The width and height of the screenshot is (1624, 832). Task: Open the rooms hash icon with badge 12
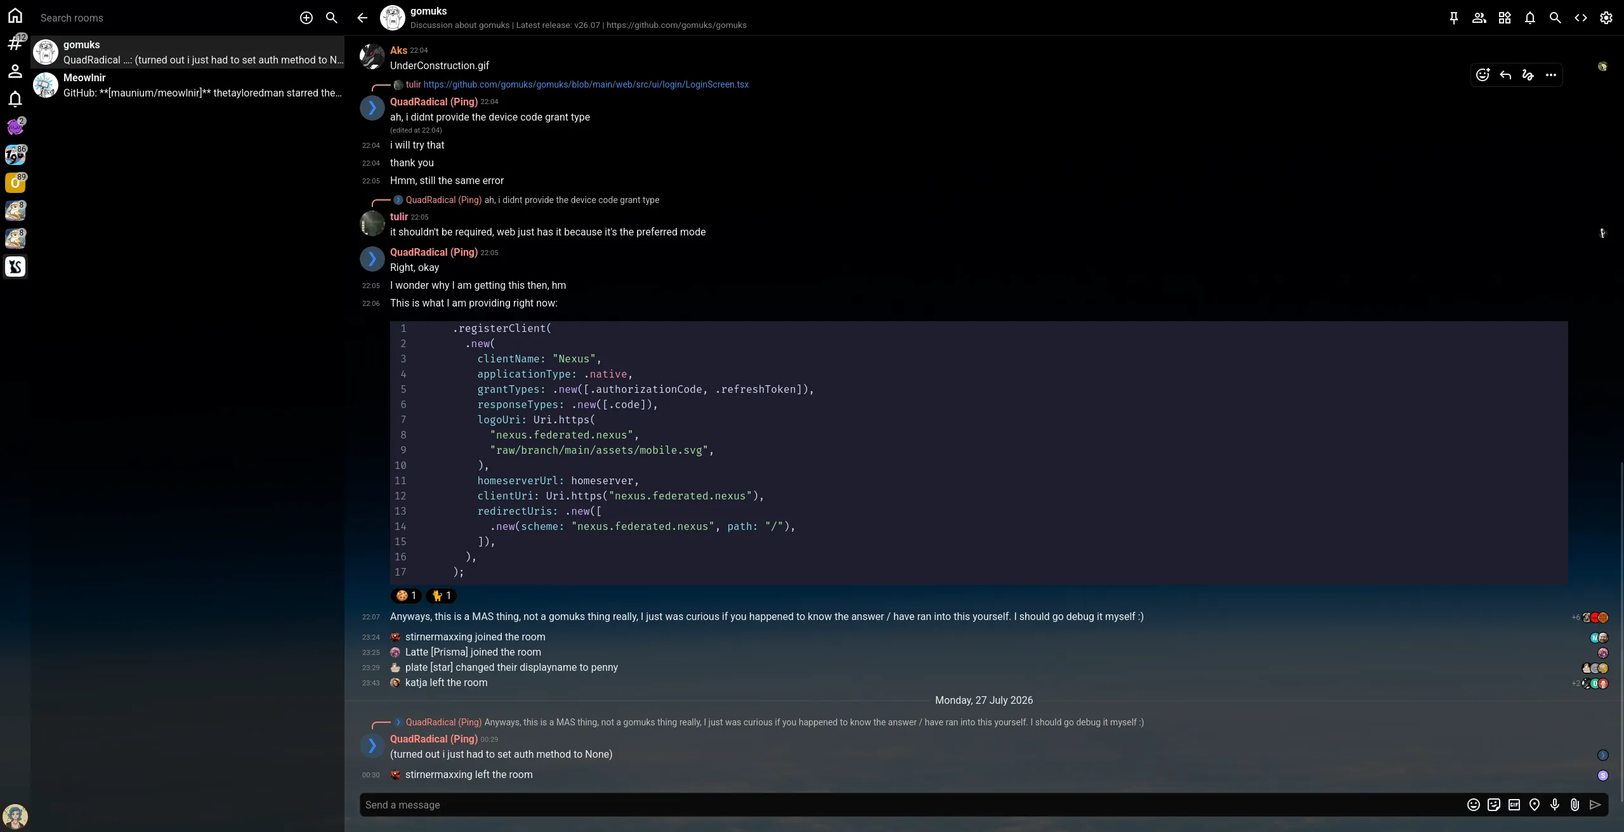pyautogui.click(x=15, y=43)
